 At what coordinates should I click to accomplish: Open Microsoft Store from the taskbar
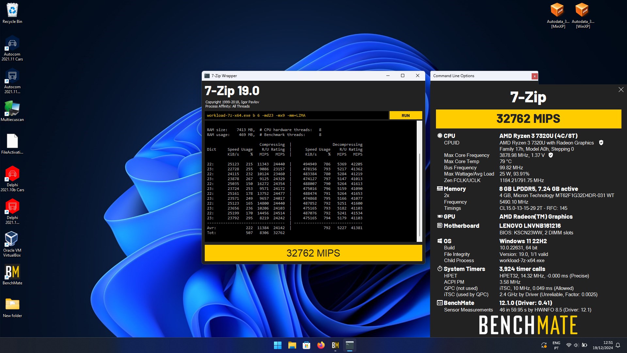tap(306, 345)
